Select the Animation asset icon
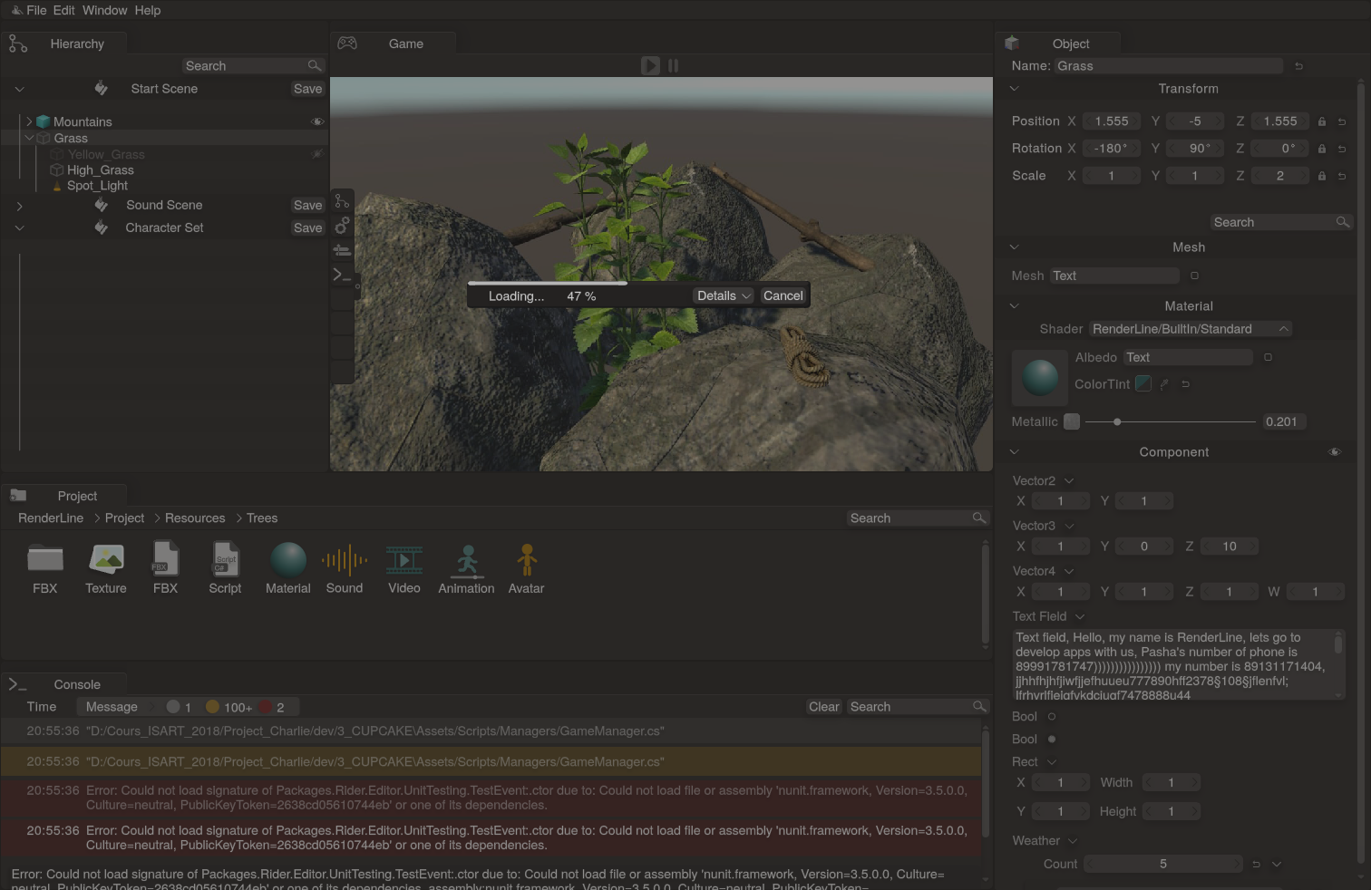Screen dimensions: 1371x890 pos(467,561)
